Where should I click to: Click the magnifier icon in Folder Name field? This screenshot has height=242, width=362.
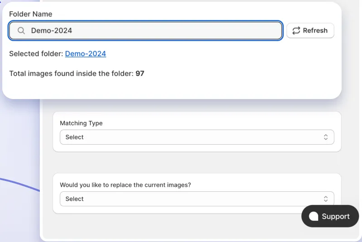pyautogui.click(x=21, y=31)
